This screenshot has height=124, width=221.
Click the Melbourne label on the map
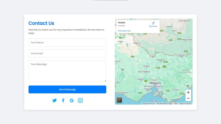pyautogui.click(x=155, y=83)
